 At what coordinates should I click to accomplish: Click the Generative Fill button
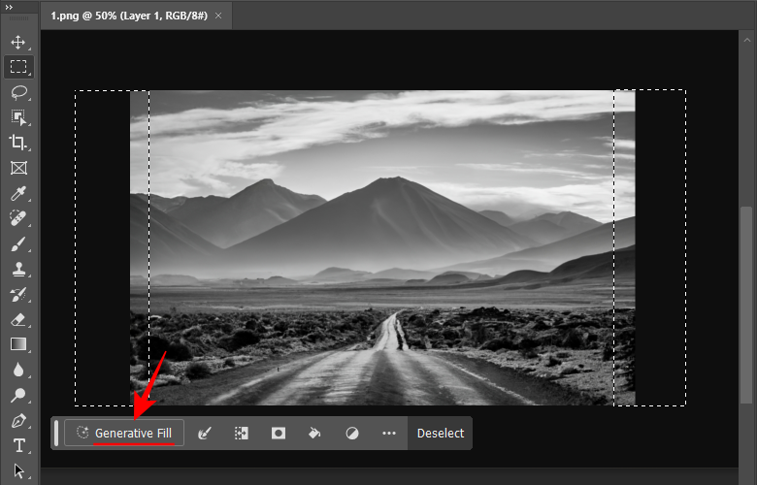tap(124, 433)
